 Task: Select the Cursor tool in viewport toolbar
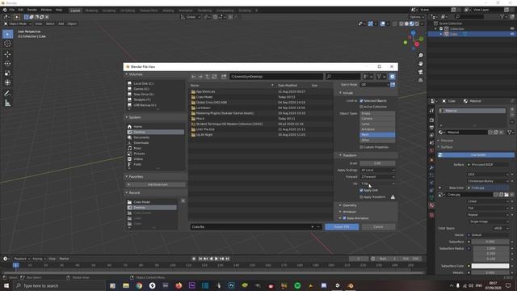click(x=7, y=44)
